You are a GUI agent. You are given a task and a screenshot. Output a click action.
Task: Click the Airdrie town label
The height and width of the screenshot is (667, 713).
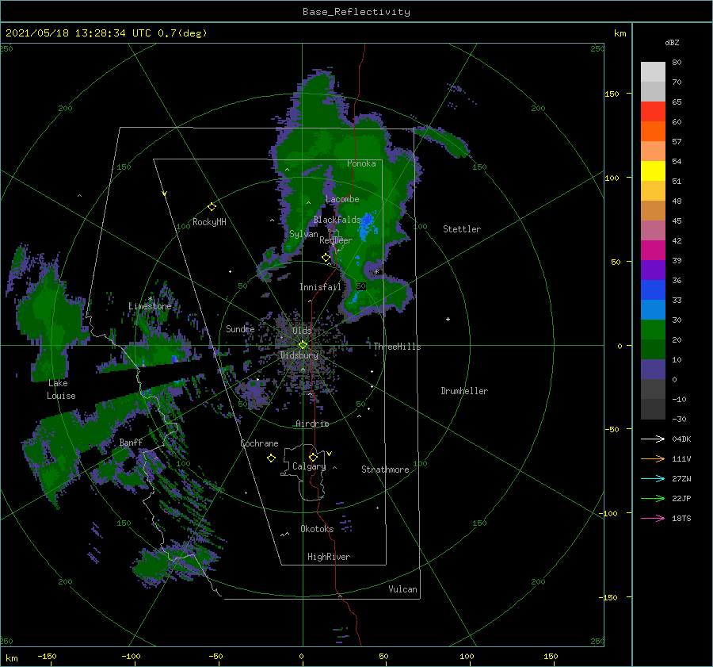tap(312, 424)
